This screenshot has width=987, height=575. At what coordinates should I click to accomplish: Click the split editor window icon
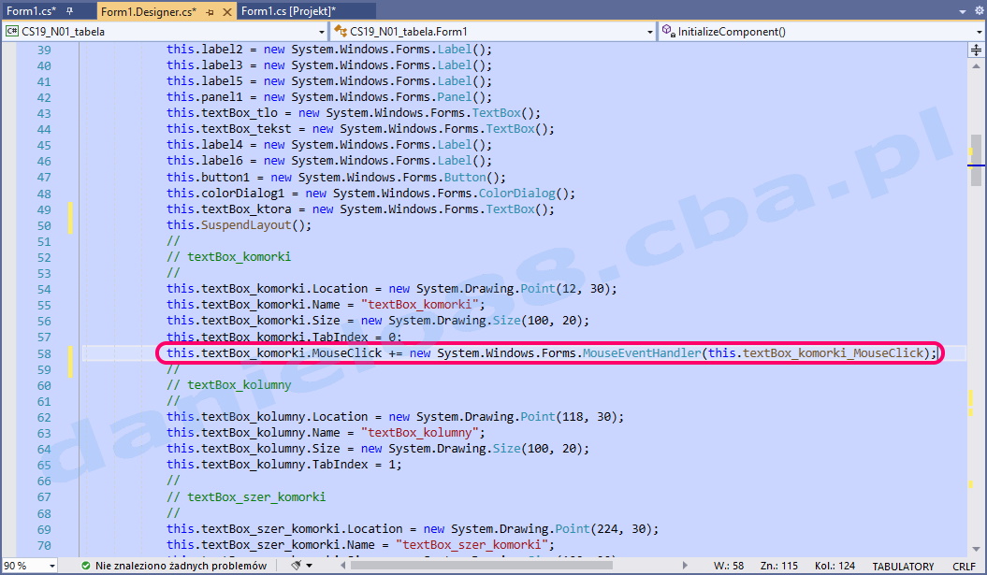(x=977, y=49)
